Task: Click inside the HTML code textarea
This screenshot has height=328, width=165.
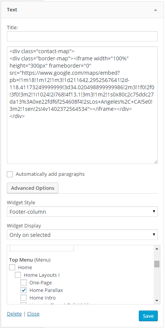Action: pos(82,105)
